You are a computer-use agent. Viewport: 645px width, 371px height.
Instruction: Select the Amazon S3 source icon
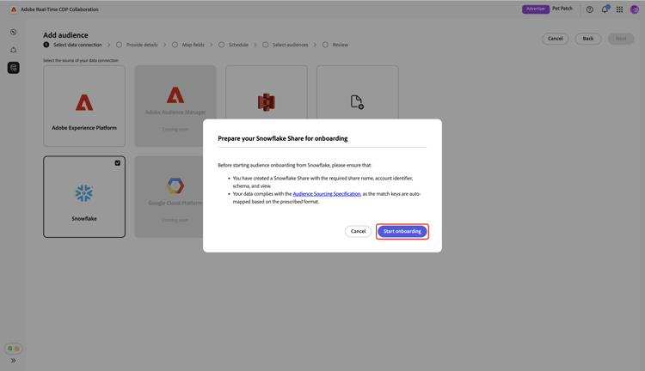(266, 102)
